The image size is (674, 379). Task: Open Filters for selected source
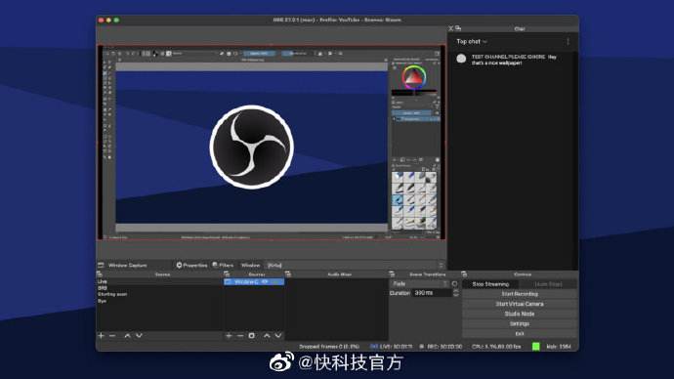[223, 265]
